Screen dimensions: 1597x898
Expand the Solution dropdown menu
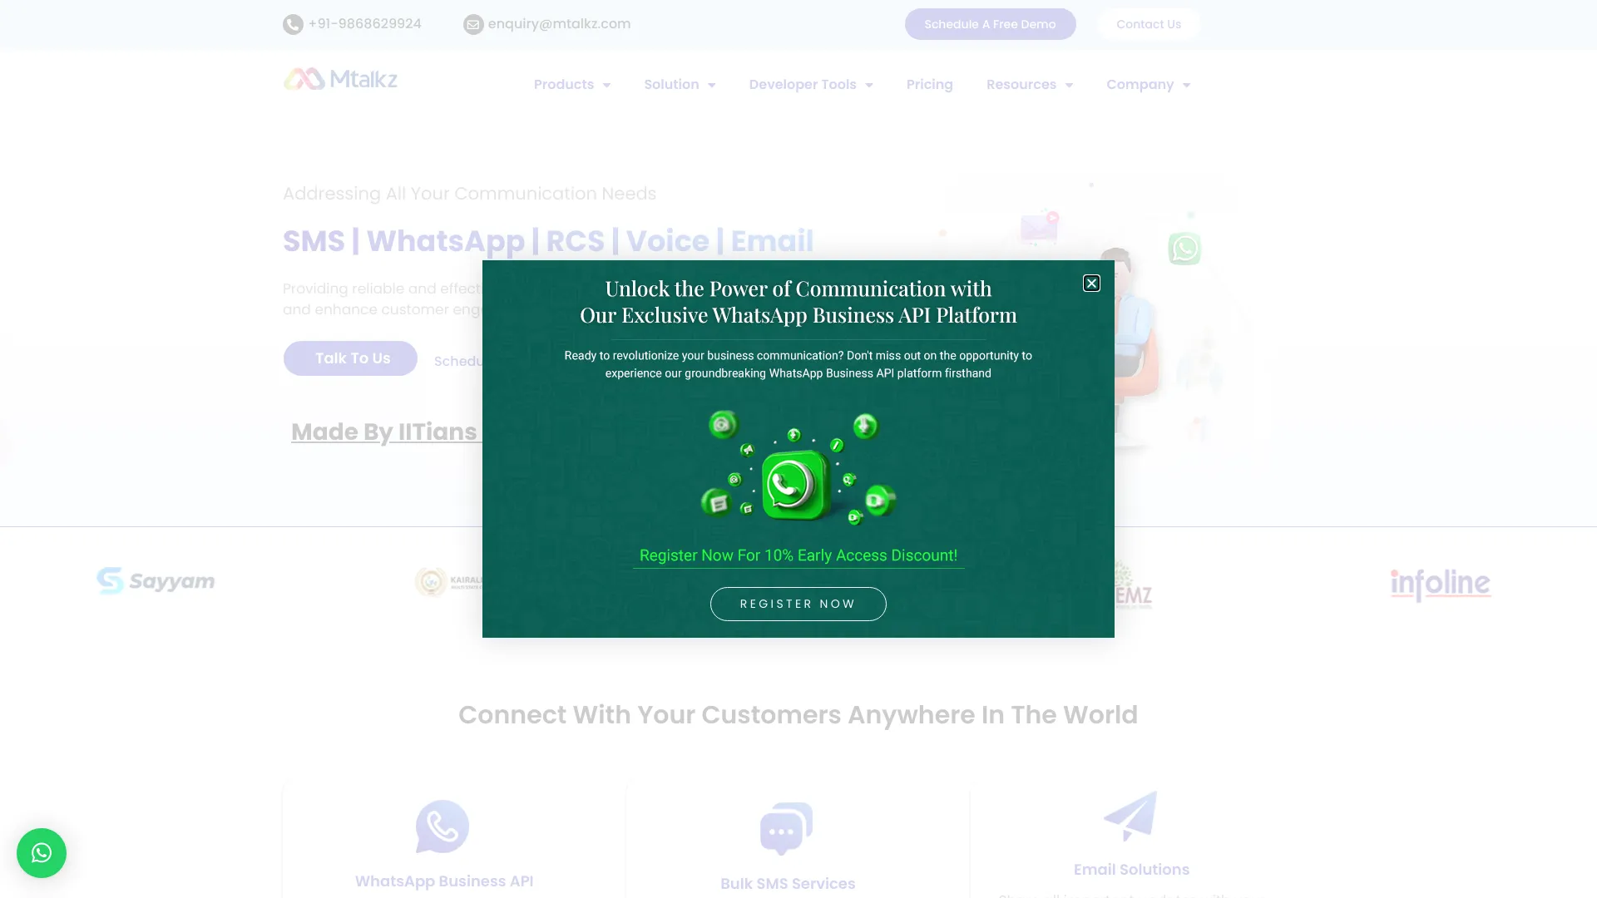(x=679, y=85)
